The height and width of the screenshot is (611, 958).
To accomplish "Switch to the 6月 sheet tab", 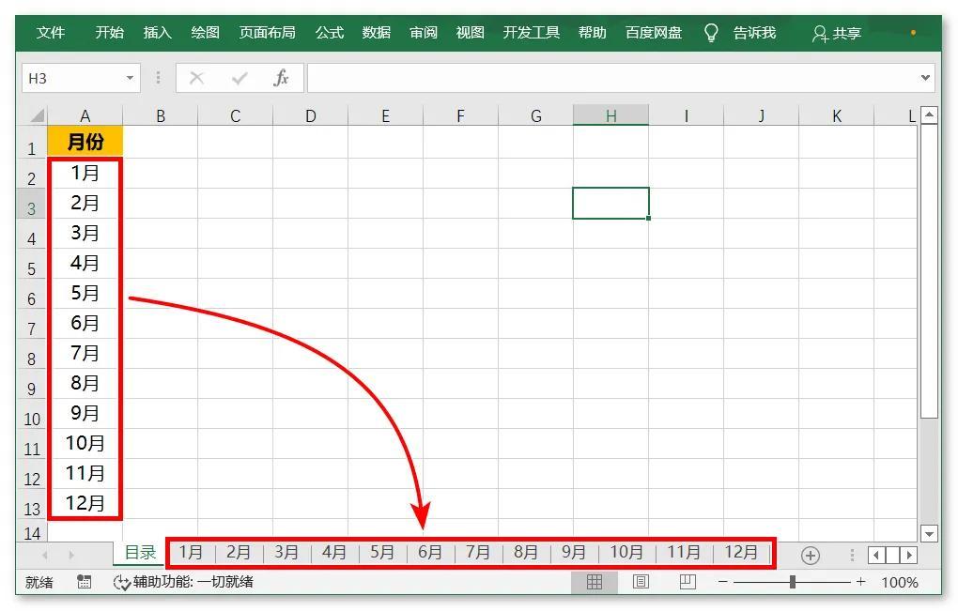I will [429, 553].
